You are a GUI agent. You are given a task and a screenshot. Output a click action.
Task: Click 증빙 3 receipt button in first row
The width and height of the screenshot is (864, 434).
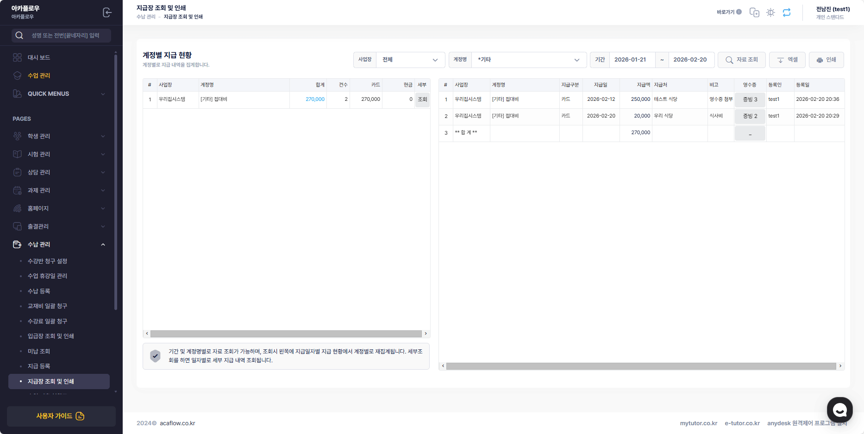click(x=750, y=99)
